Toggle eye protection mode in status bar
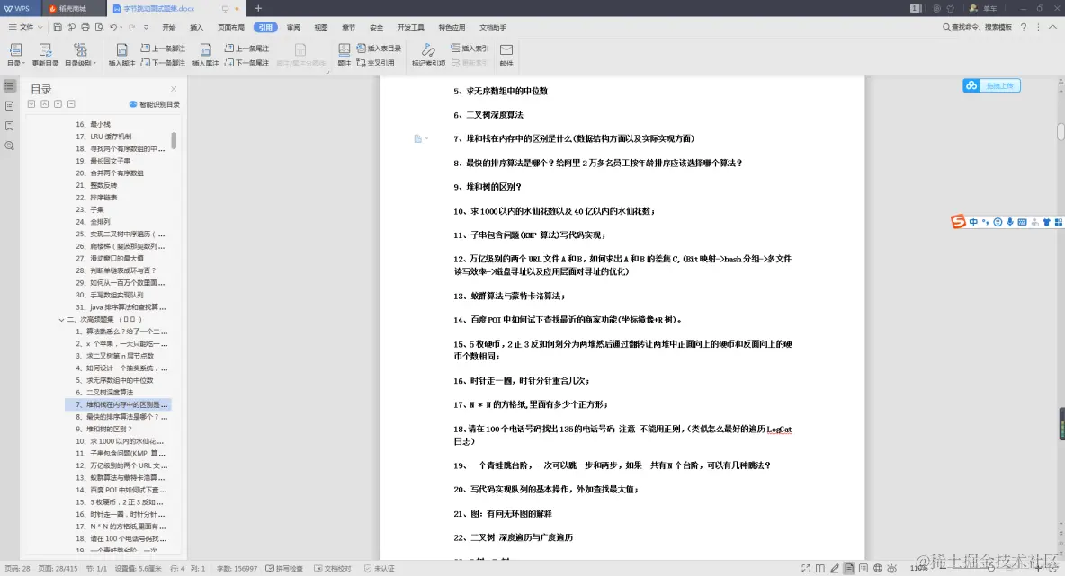 coord(891,568)
